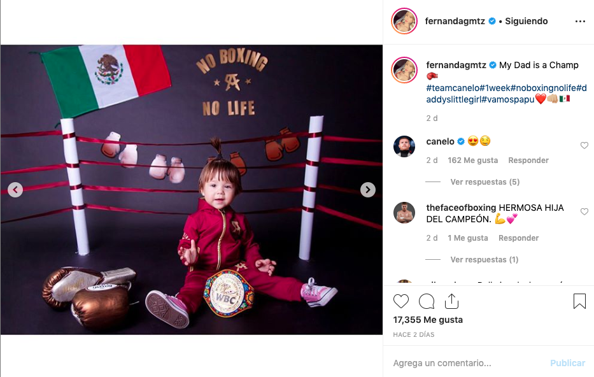View the 17,355 Me gusta likes list

pyautogui.click(x=428, y=320)
